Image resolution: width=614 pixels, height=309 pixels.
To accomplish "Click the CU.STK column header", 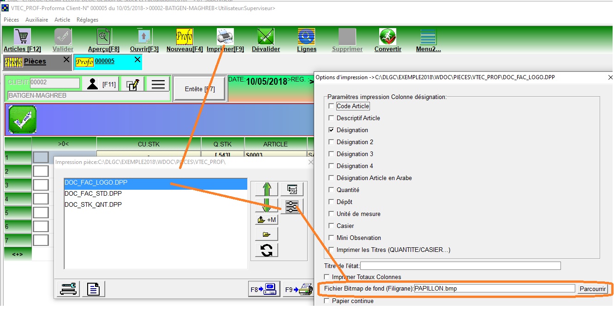I will click(149, 144).
